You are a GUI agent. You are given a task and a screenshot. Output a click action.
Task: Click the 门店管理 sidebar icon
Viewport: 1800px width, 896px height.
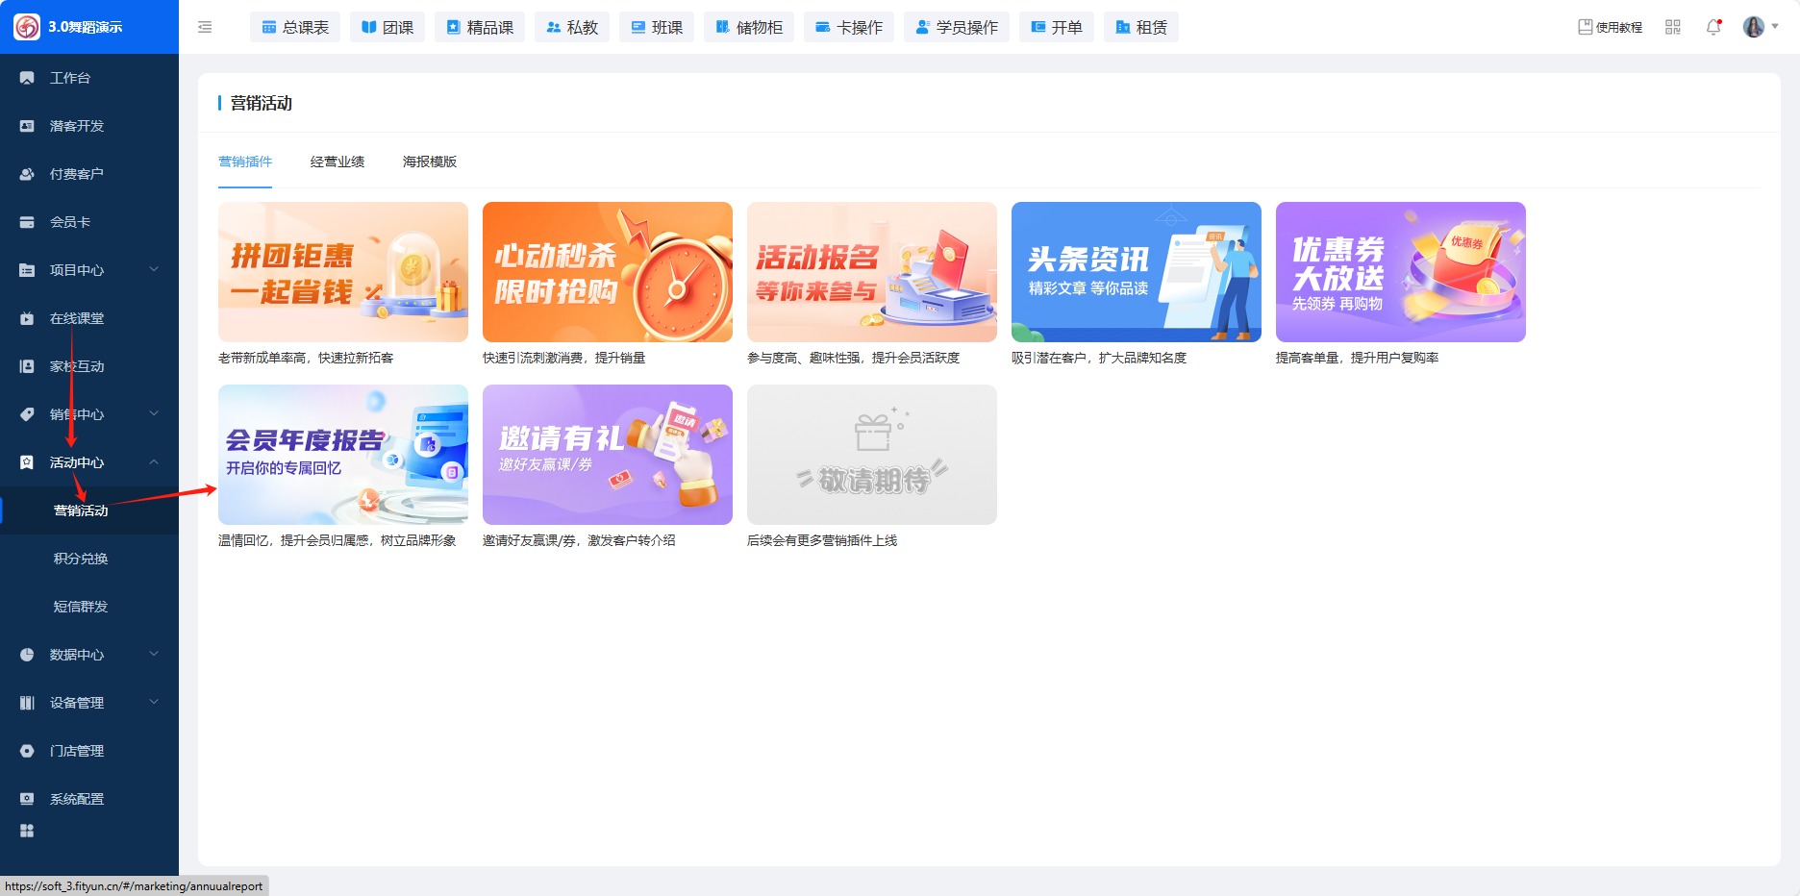tap(27, 751)
